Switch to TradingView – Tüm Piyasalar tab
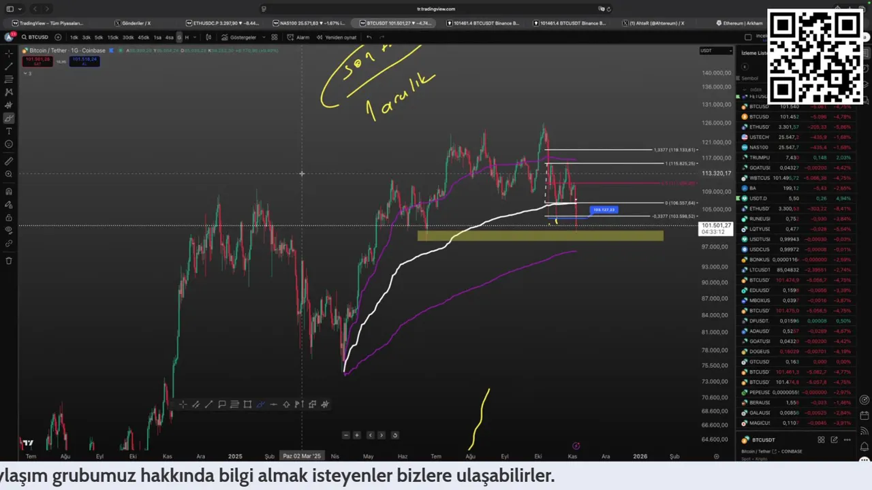The image size is (872, 490). [48, 23]
